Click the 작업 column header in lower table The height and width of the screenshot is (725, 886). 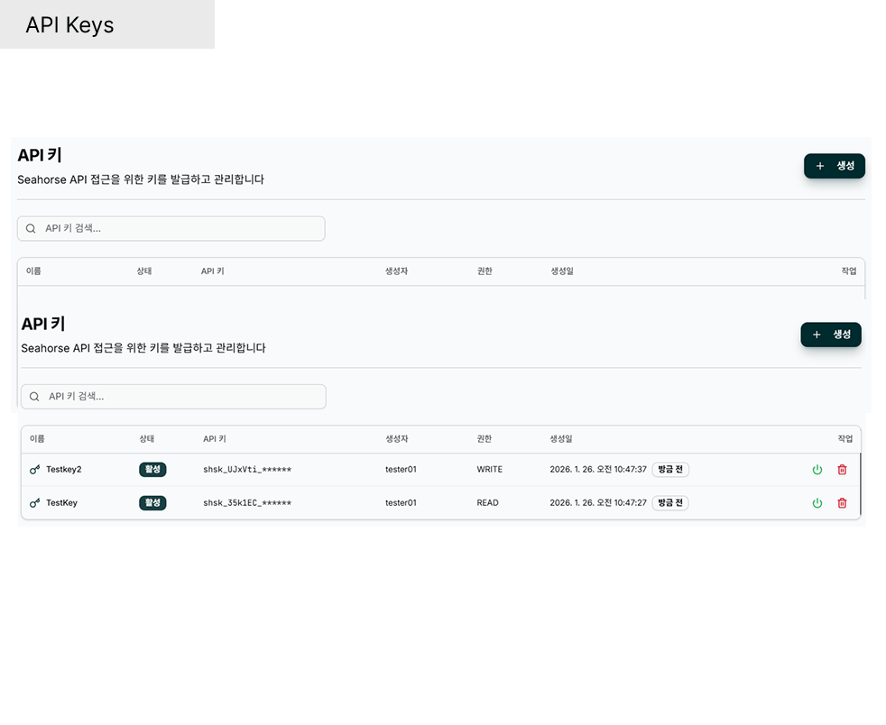(x=845, y=439)
